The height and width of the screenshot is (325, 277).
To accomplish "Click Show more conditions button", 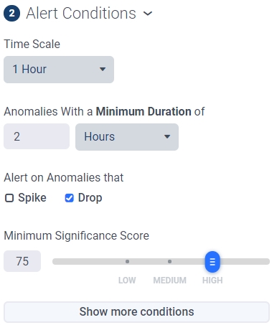I will pos(136,312).
